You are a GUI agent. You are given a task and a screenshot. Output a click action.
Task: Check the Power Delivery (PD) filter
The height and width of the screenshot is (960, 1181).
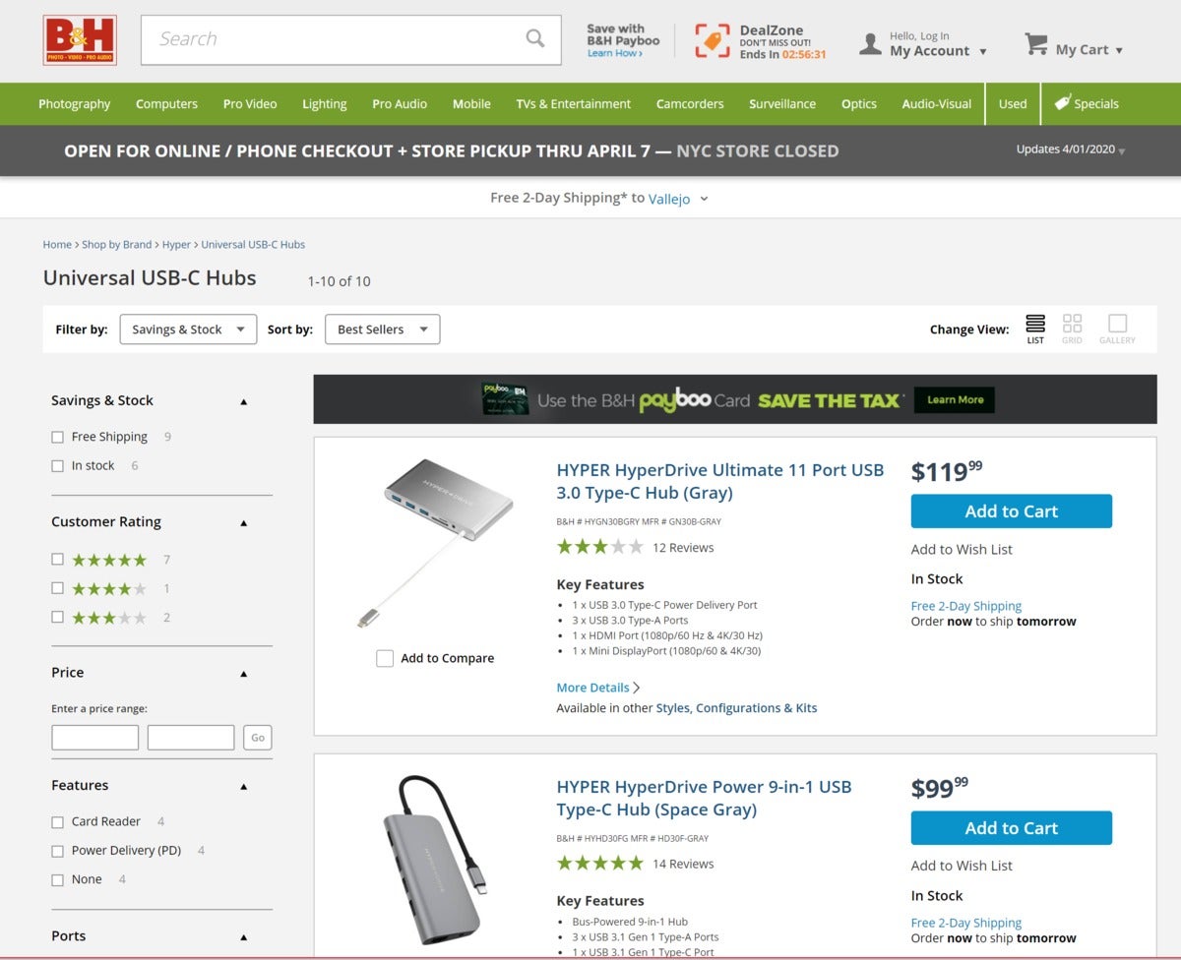(57, 851)
